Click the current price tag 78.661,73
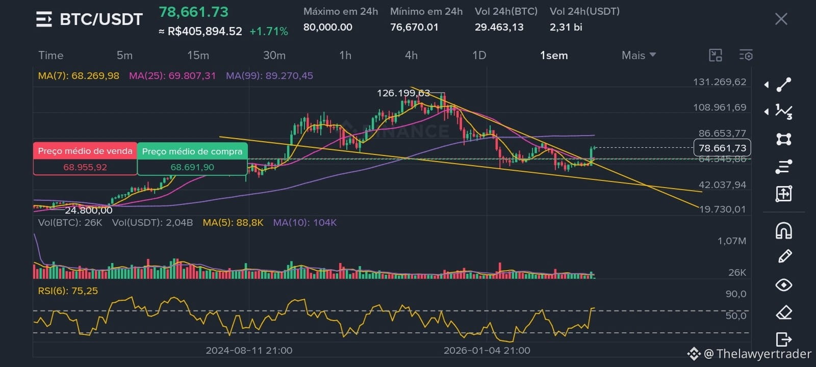This screenshot has height=367, width=816. pos(722,148)
